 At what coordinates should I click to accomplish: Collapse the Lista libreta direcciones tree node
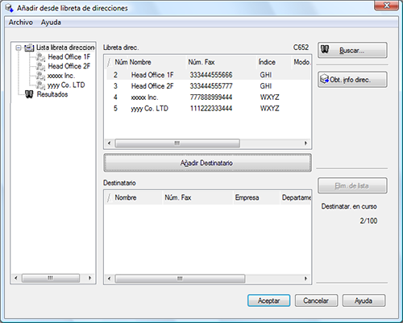coord(19,48)
